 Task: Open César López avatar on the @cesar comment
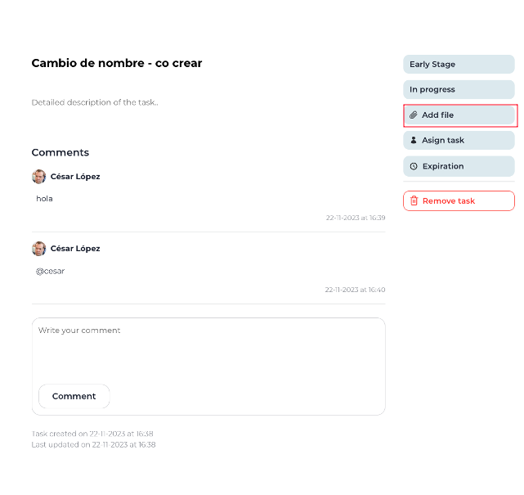38,249
